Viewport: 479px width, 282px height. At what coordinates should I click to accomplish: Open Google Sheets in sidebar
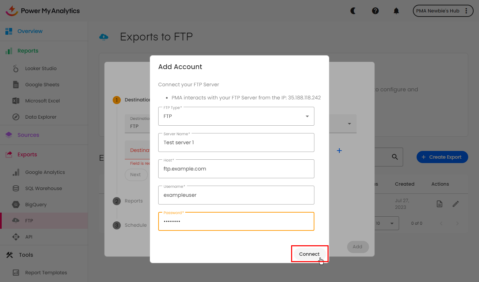42,85
